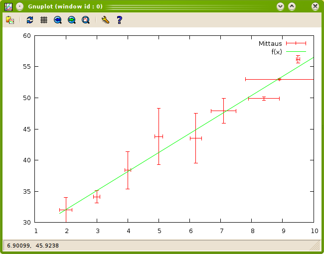Click x-axis label 3
Viewport: 324px width, 254px height.
pos(98,231)
